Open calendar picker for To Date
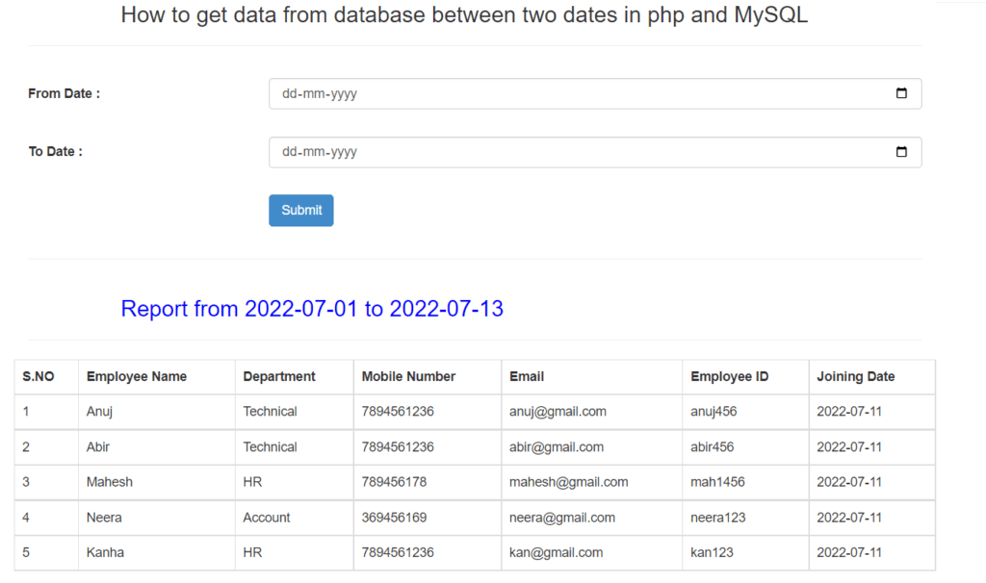 pyautogui.click(x=901, y=152)
